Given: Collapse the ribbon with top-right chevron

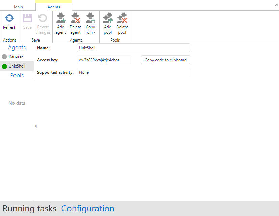Looking at the screenshot, I should 275,5.
